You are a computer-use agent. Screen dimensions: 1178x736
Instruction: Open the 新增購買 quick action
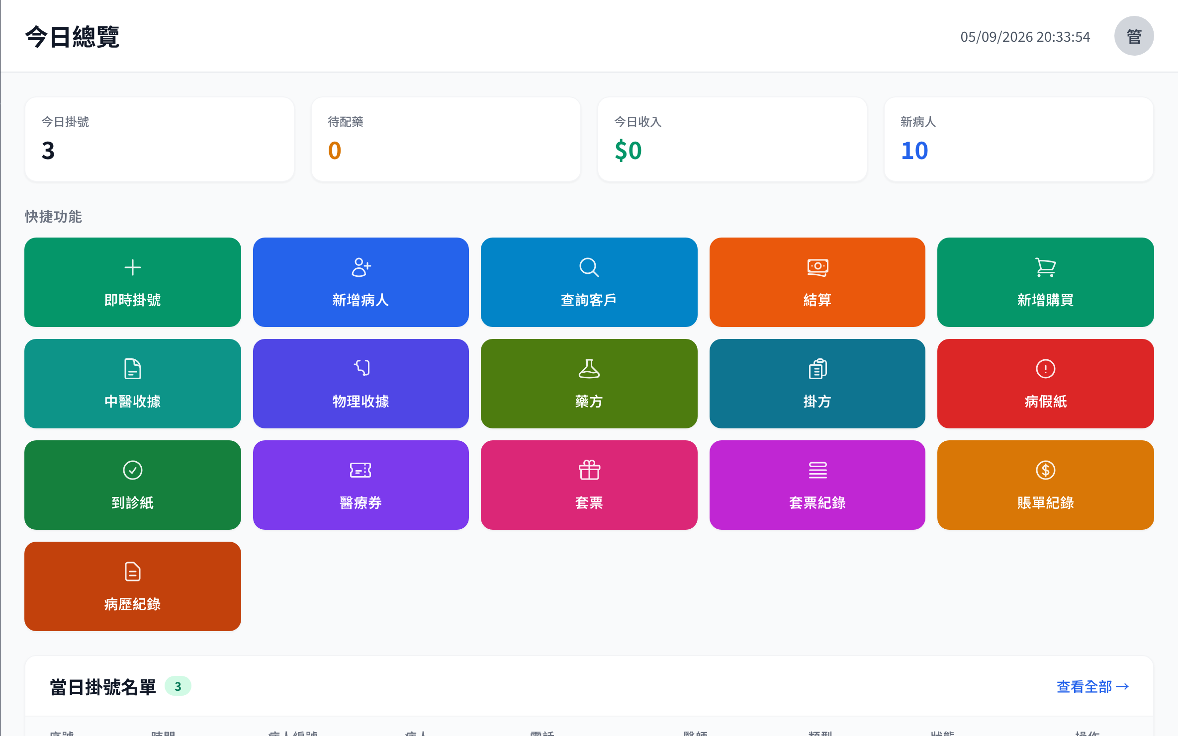pos(1046,282)
